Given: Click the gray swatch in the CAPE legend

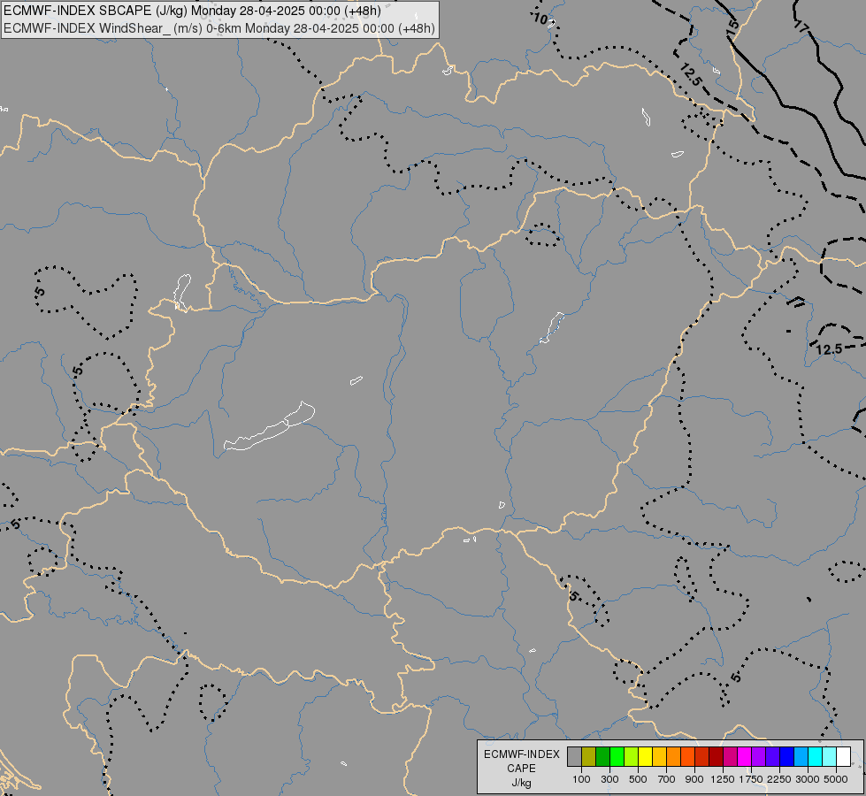Looking at the screenshot, I should pyautogui.click(x=574, y=756).
